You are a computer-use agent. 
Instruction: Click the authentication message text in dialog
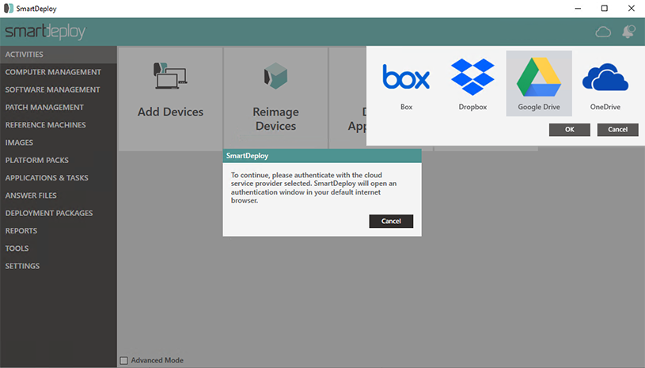pos(313,188)
